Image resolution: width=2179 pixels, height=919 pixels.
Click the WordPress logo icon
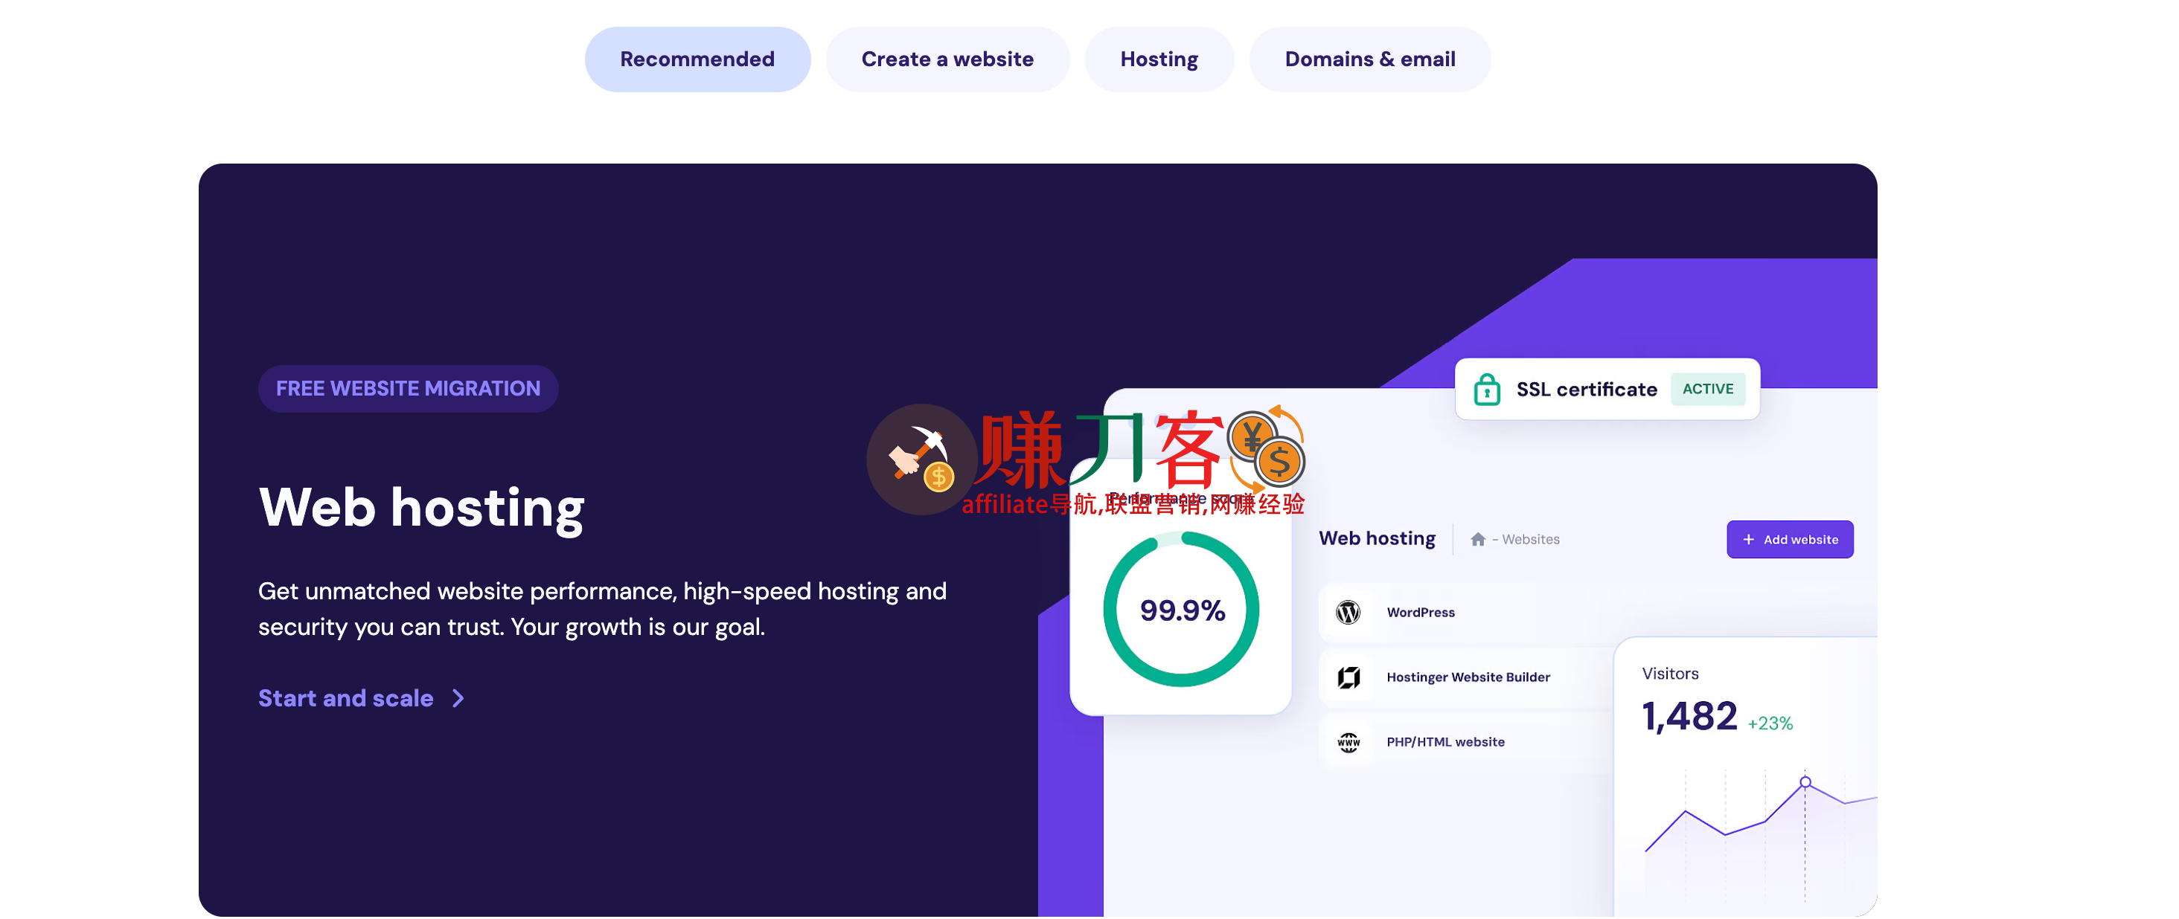pyautogui.click(x=1348, y=612)
